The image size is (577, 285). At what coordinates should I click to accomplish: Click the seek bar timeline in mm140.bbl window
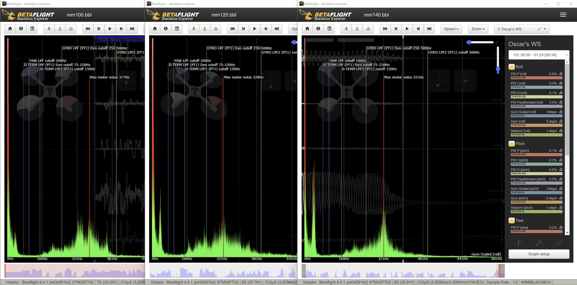403,271
